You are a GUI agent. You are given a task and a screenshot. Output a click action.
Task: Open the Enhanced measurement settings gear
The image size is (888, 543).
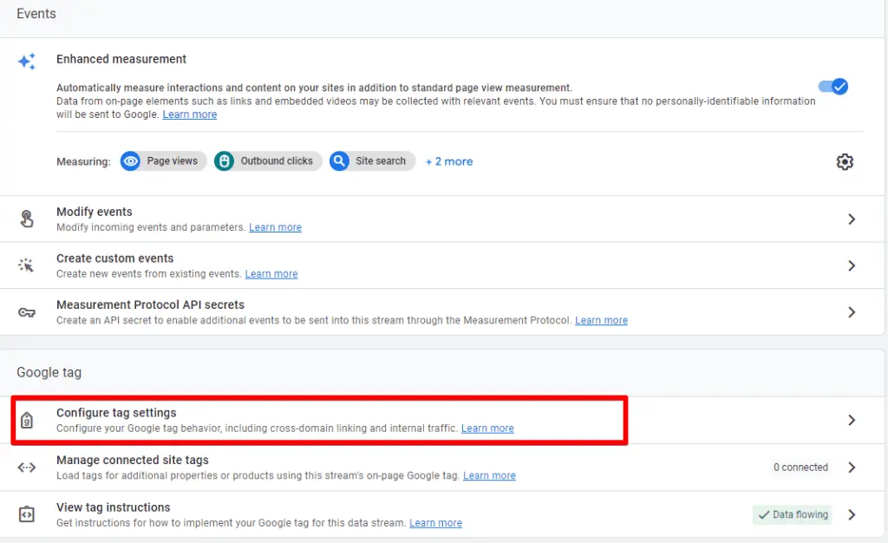pyautogui.click(x=845, y=161)
